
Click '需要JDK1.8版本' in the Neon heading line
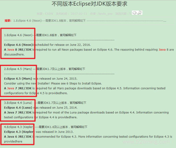46,35
